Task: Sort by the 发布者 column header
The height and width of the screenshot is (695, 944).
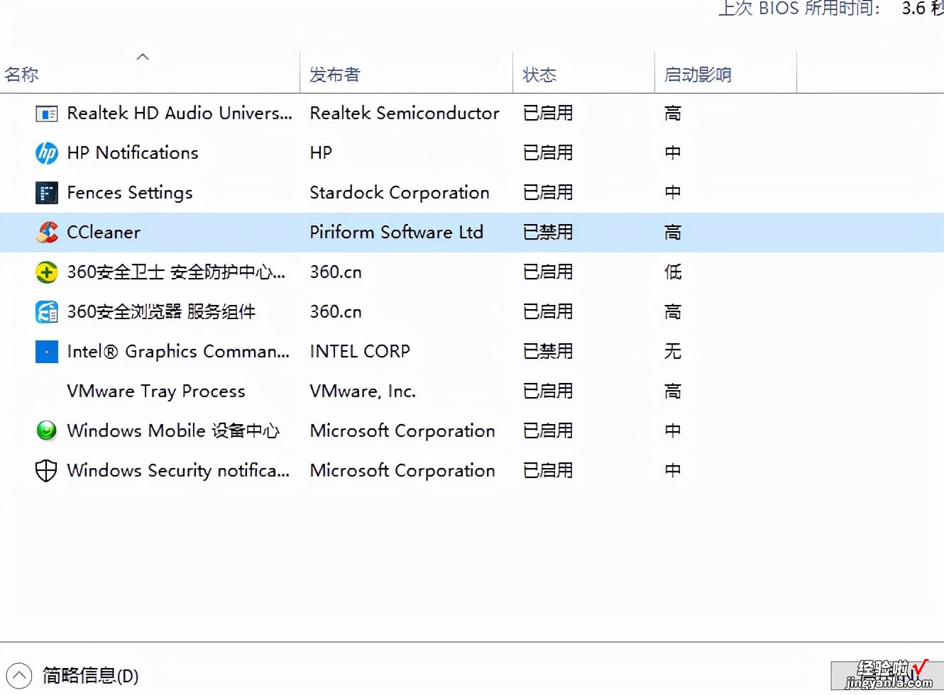Action: point(335,74)
